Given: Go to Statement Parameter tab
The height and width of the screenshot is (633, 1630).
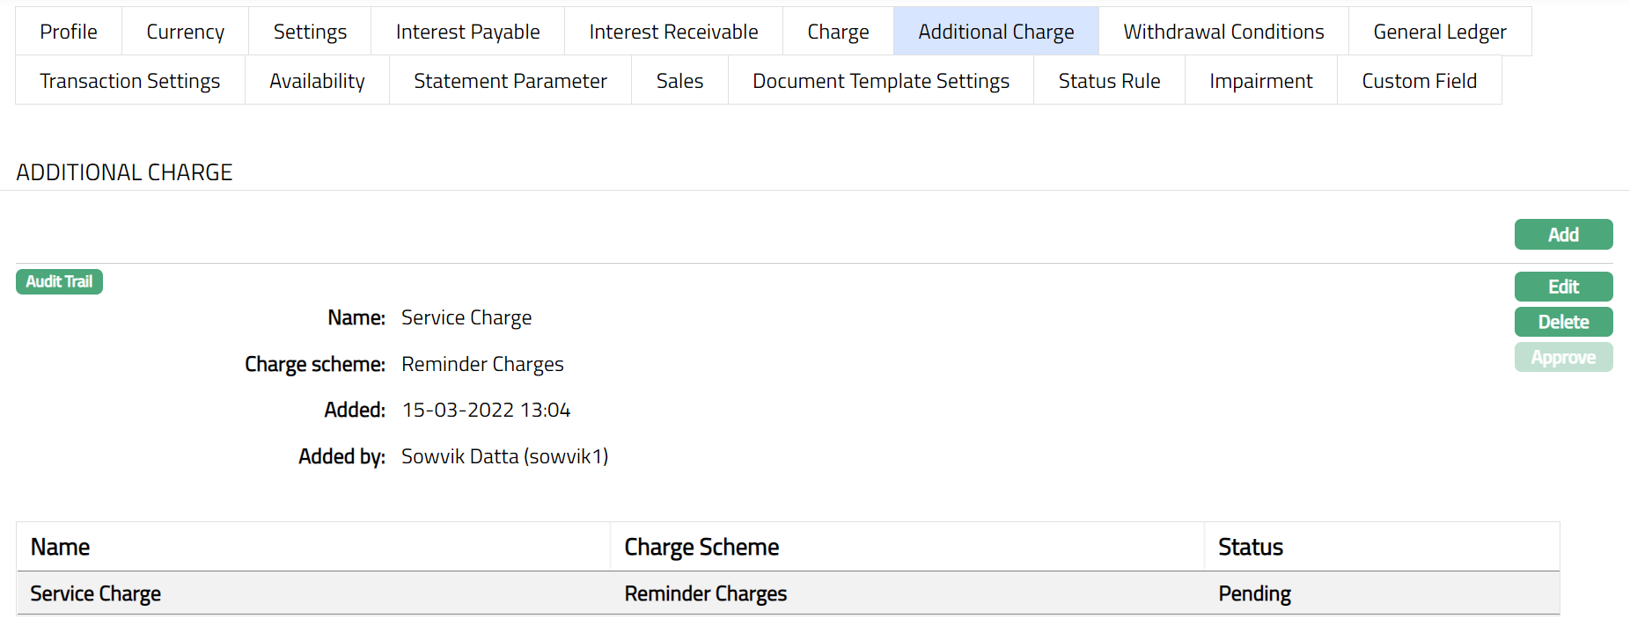Looking at the screenshot, I should (510, 81).
